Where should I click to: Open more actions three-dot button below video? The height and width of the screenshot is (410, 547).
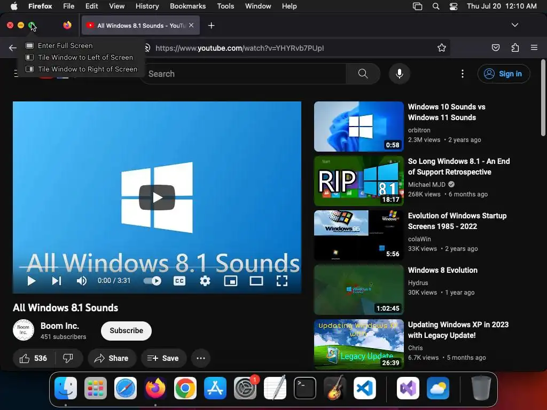tap(201, 358)
